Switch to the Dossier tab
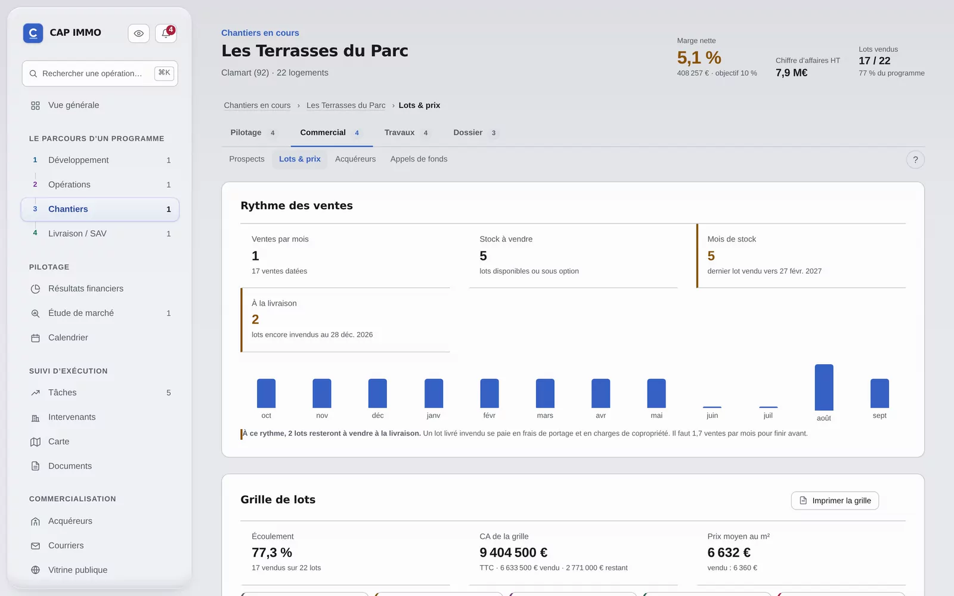954x596 pixels. pyautogui.click(x=475, y=133)
